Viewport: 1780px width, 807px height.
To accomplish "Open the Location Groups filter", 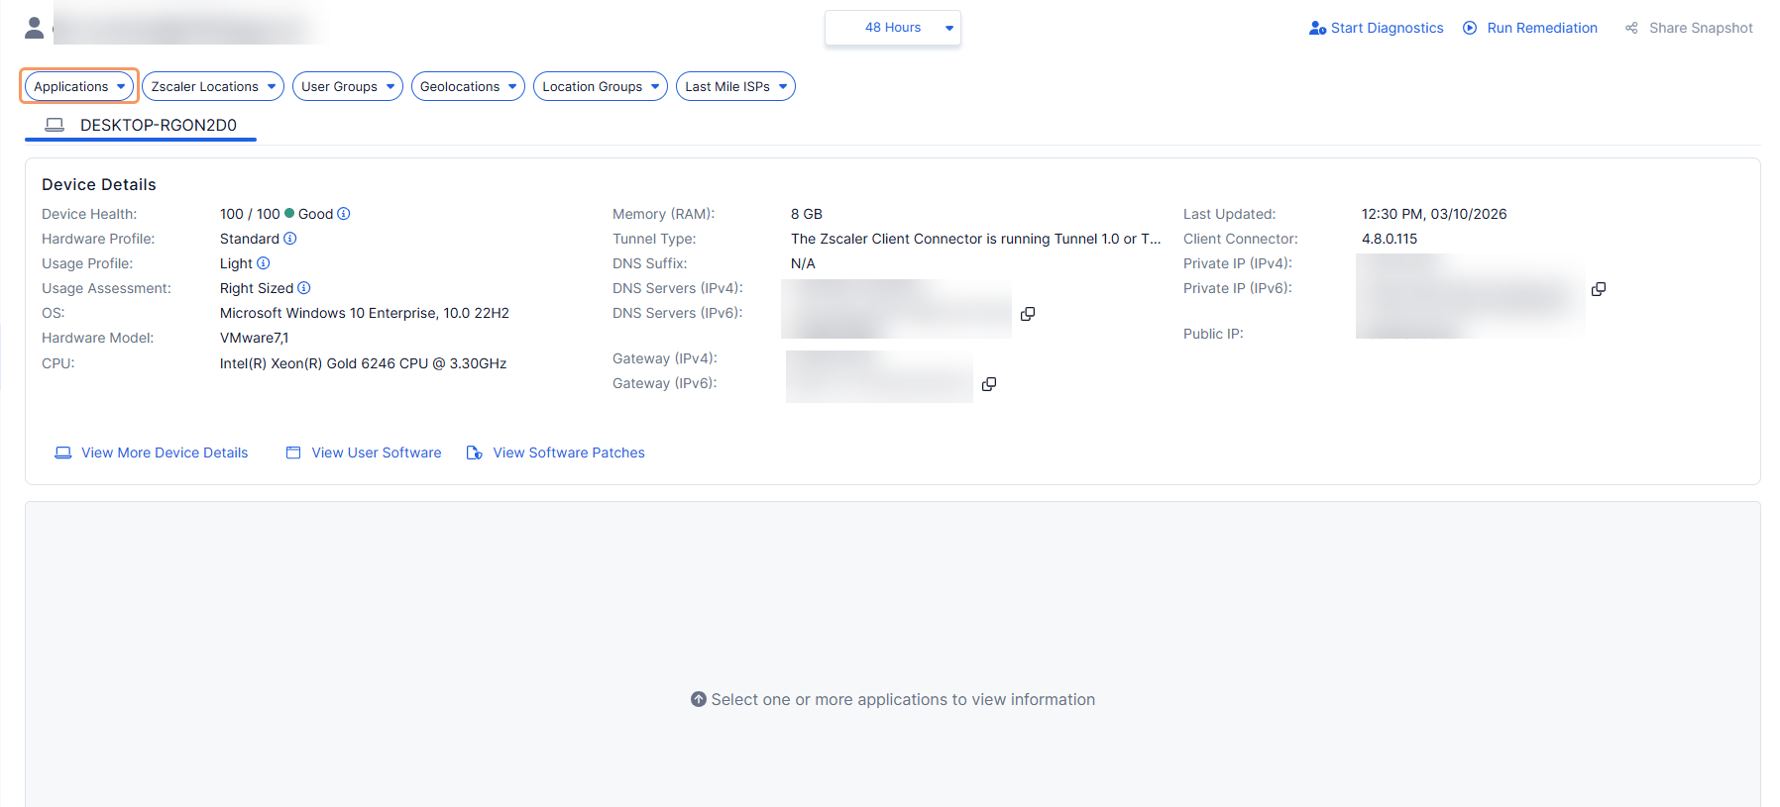I will pos(601,86).
